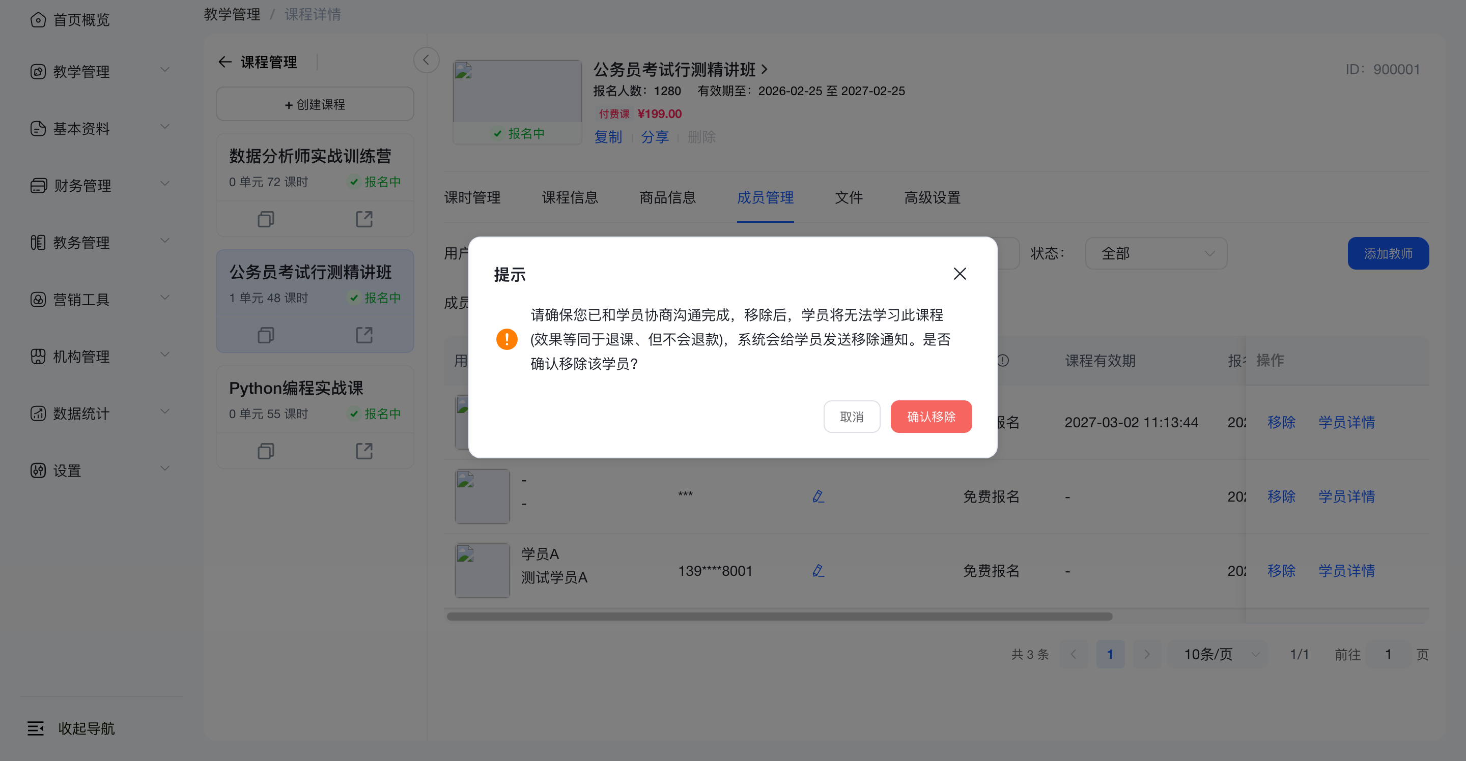Click edit pencil icon in *** row

pos(819,496)
